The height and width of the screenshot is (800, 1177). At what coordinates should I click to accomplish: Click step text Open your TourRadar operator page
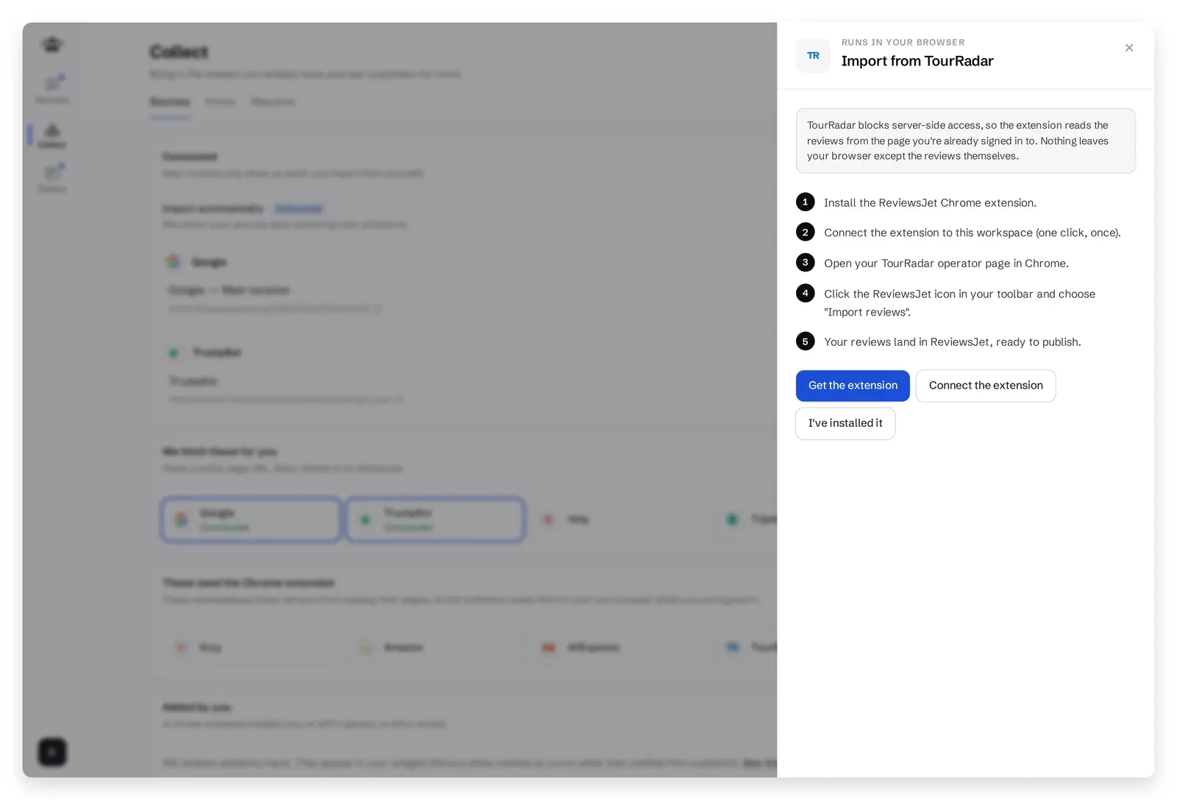point(946,263)
